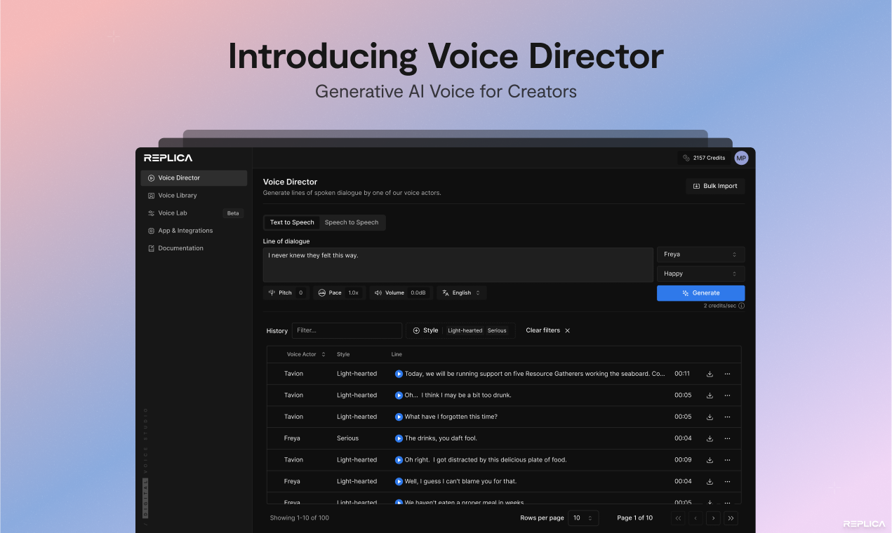Viewport: 892px width, 533px height.
Task: Jump to the last history page
Action: pyautogui.click(x=731, y=518)
